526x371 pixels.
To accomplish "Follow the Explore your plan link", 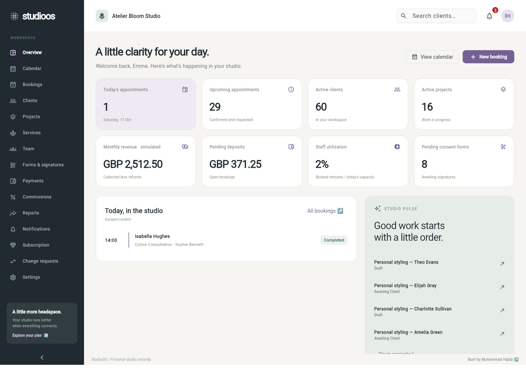I will (30, 336).
